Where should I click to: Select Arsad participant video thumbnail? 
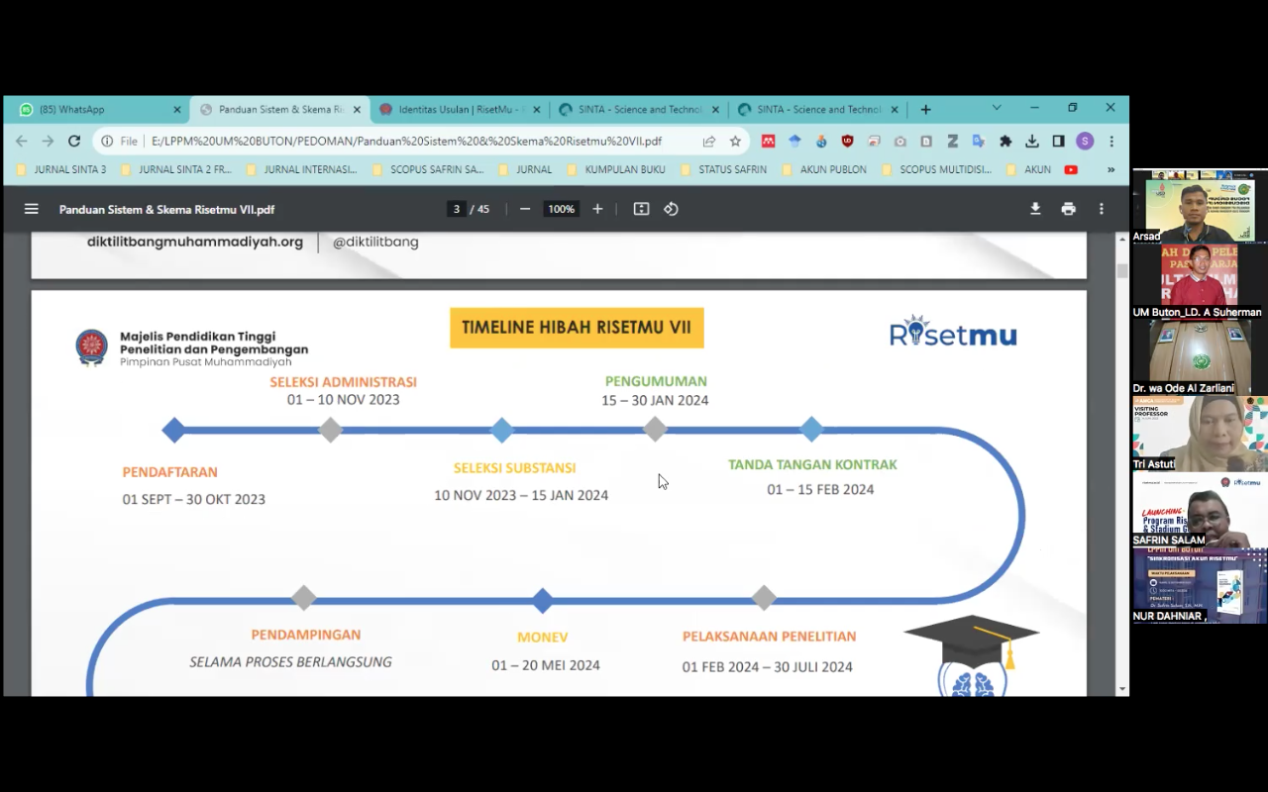pyautogui.click(x=1200, y=206)
